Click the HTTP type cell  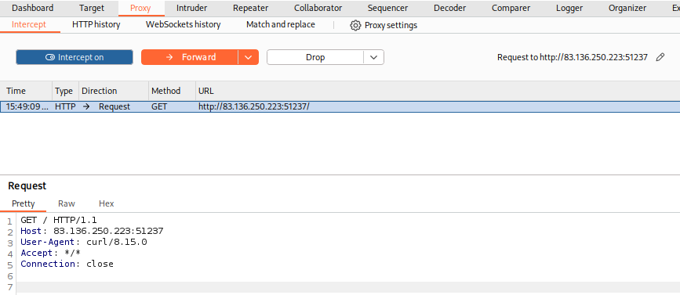click(65, 106)
